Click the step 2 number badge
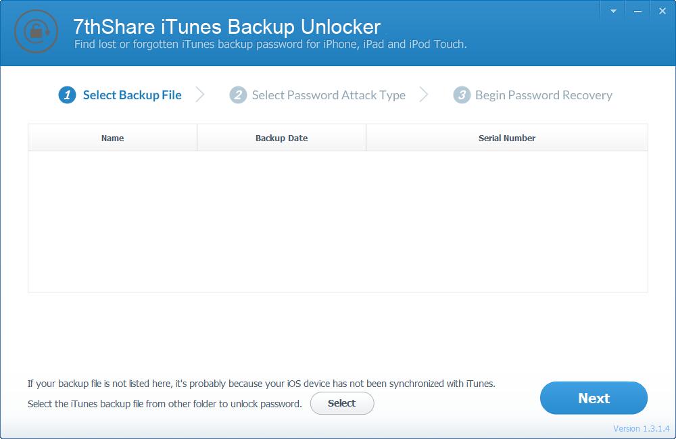This screenshot has height=439, width=676. tap(237, 95)
